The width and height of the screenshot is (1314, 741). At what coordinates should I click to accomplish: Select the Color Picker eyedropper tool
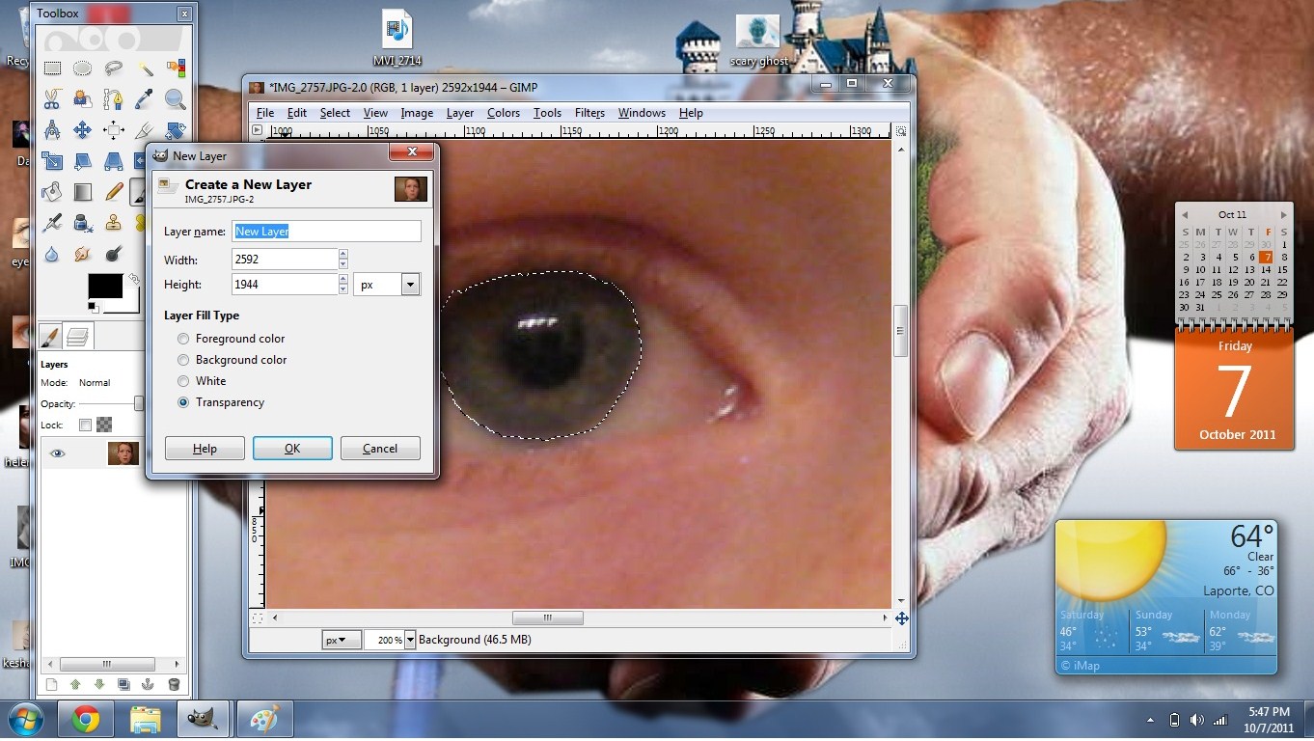(x=145, y=98)
